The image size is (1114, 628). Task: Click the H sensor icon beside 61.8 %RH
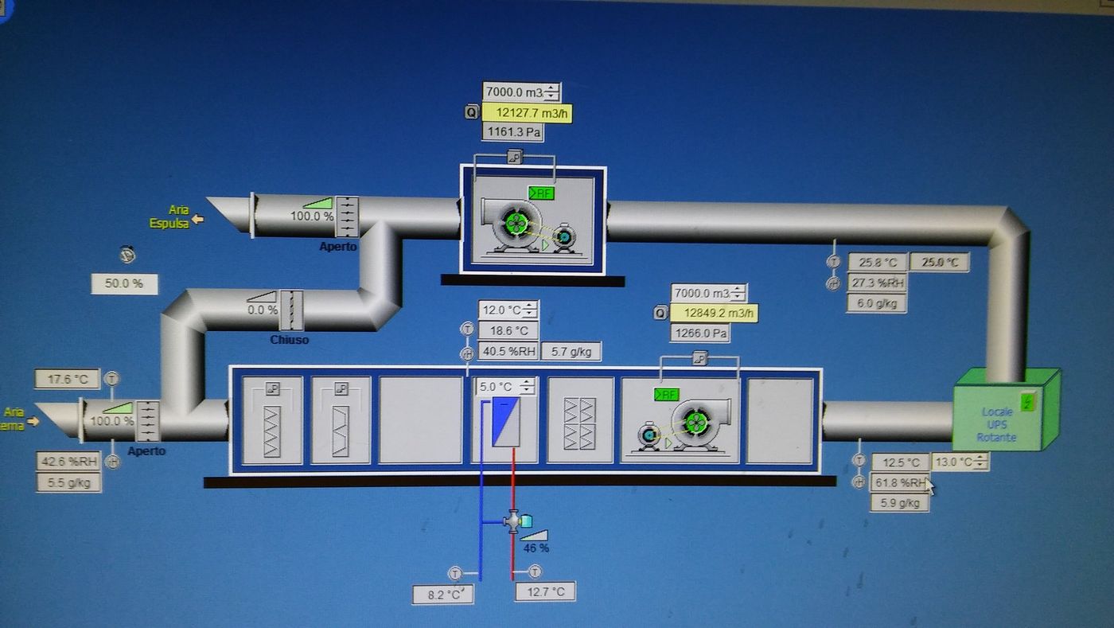point(859,482)
